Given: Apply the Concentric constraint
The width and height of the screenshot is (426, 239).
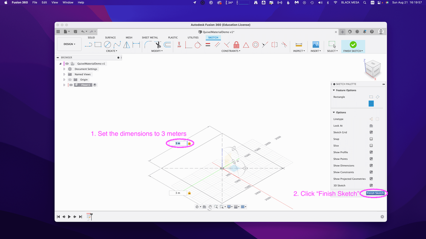Looking at the screenshot, I should point(255,45).
